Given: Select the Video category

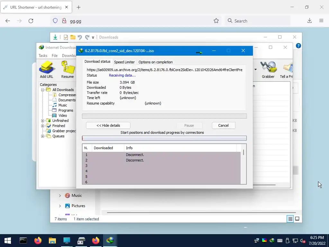Looking at the screenshot, I should click(x=60, y=115).
